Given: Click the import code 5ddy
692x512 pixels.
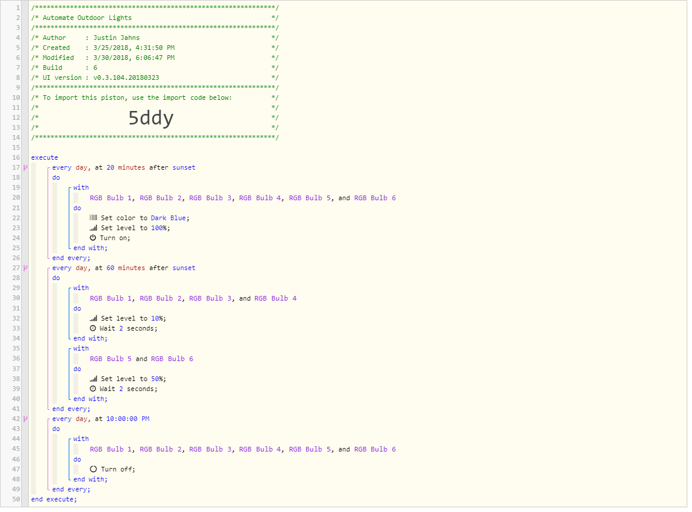Looking at the screenshot, I should pos(151,119).
